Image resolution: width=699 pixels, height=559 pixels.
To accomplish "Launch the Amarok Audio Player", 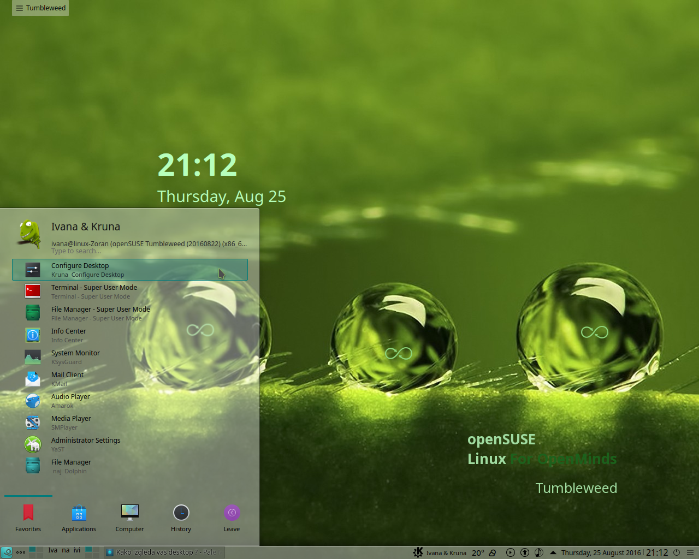I will [130, 401].
